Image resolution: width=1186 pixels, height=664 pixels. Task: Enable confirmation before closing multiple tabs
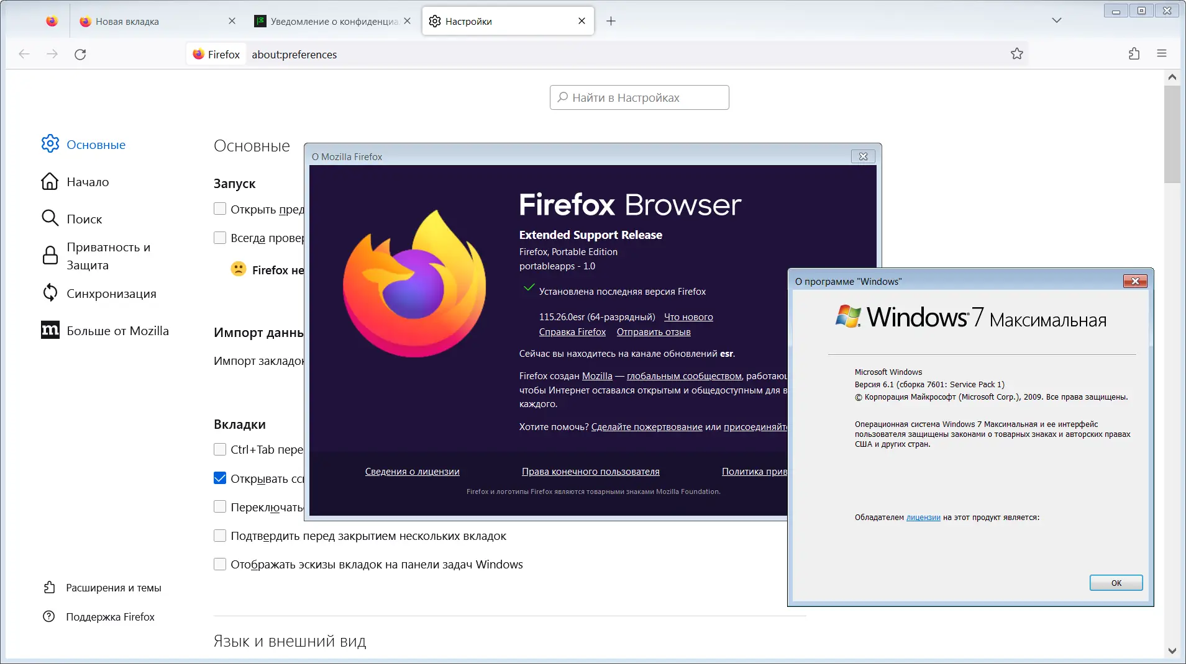pyautogui.click(x=220, y=535)
